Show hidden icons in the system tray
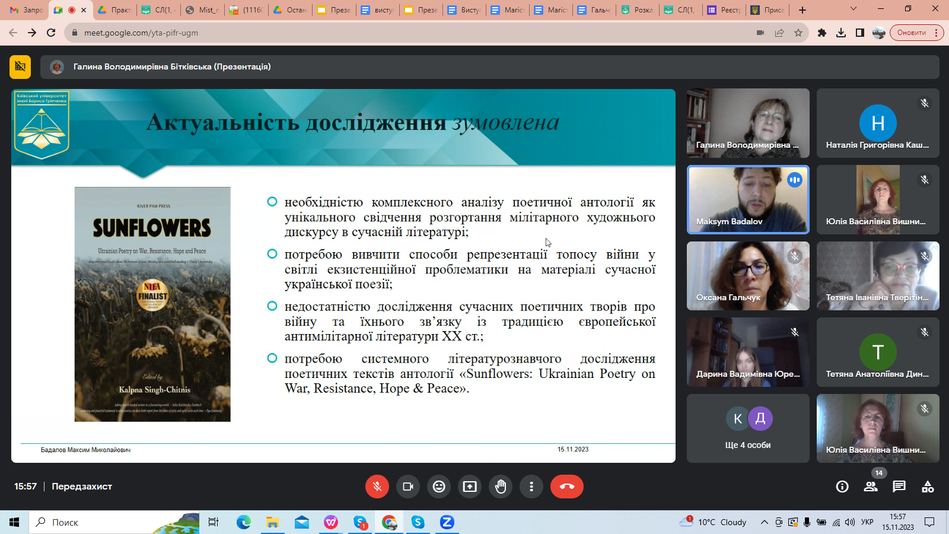This screenshot has height=534, width=949. [x=765, y=522]
